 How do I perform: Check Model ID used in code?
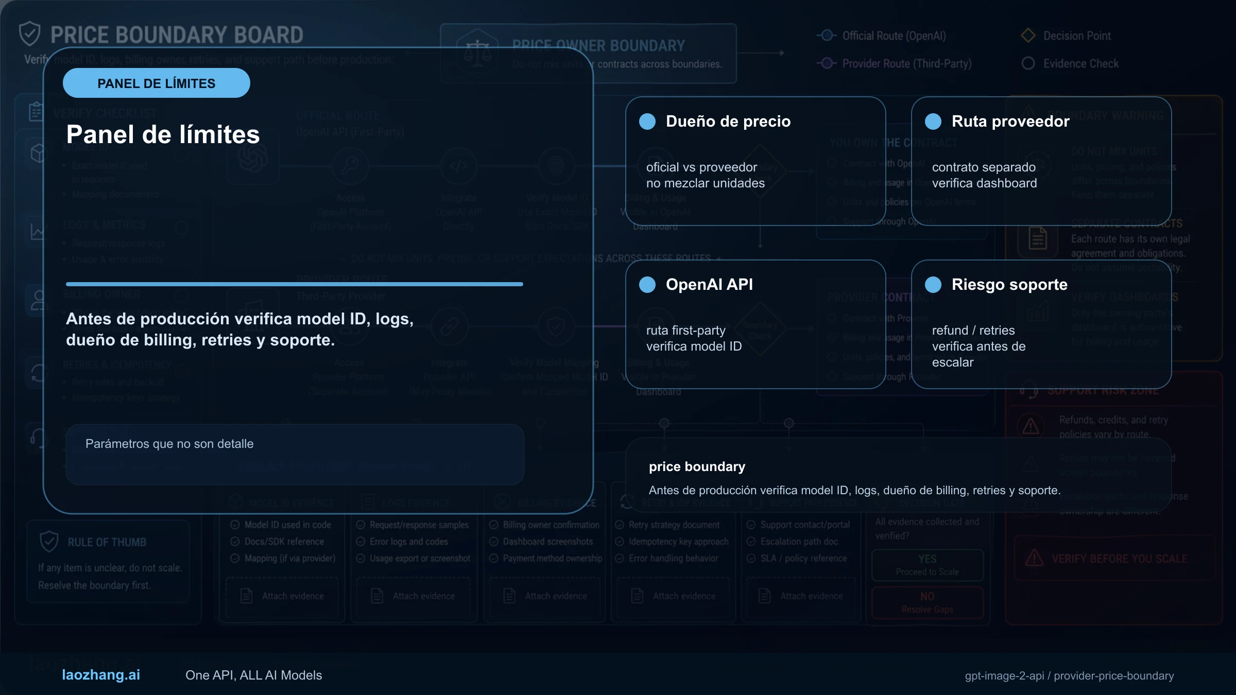pos(235,525)
